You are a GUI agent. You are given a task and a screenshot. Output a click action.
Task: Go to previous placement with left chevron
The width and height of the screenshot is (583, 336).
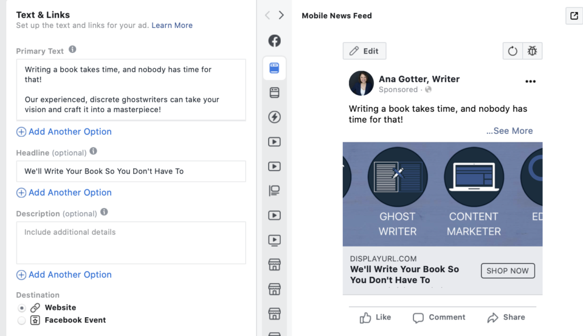pos(268,15)
